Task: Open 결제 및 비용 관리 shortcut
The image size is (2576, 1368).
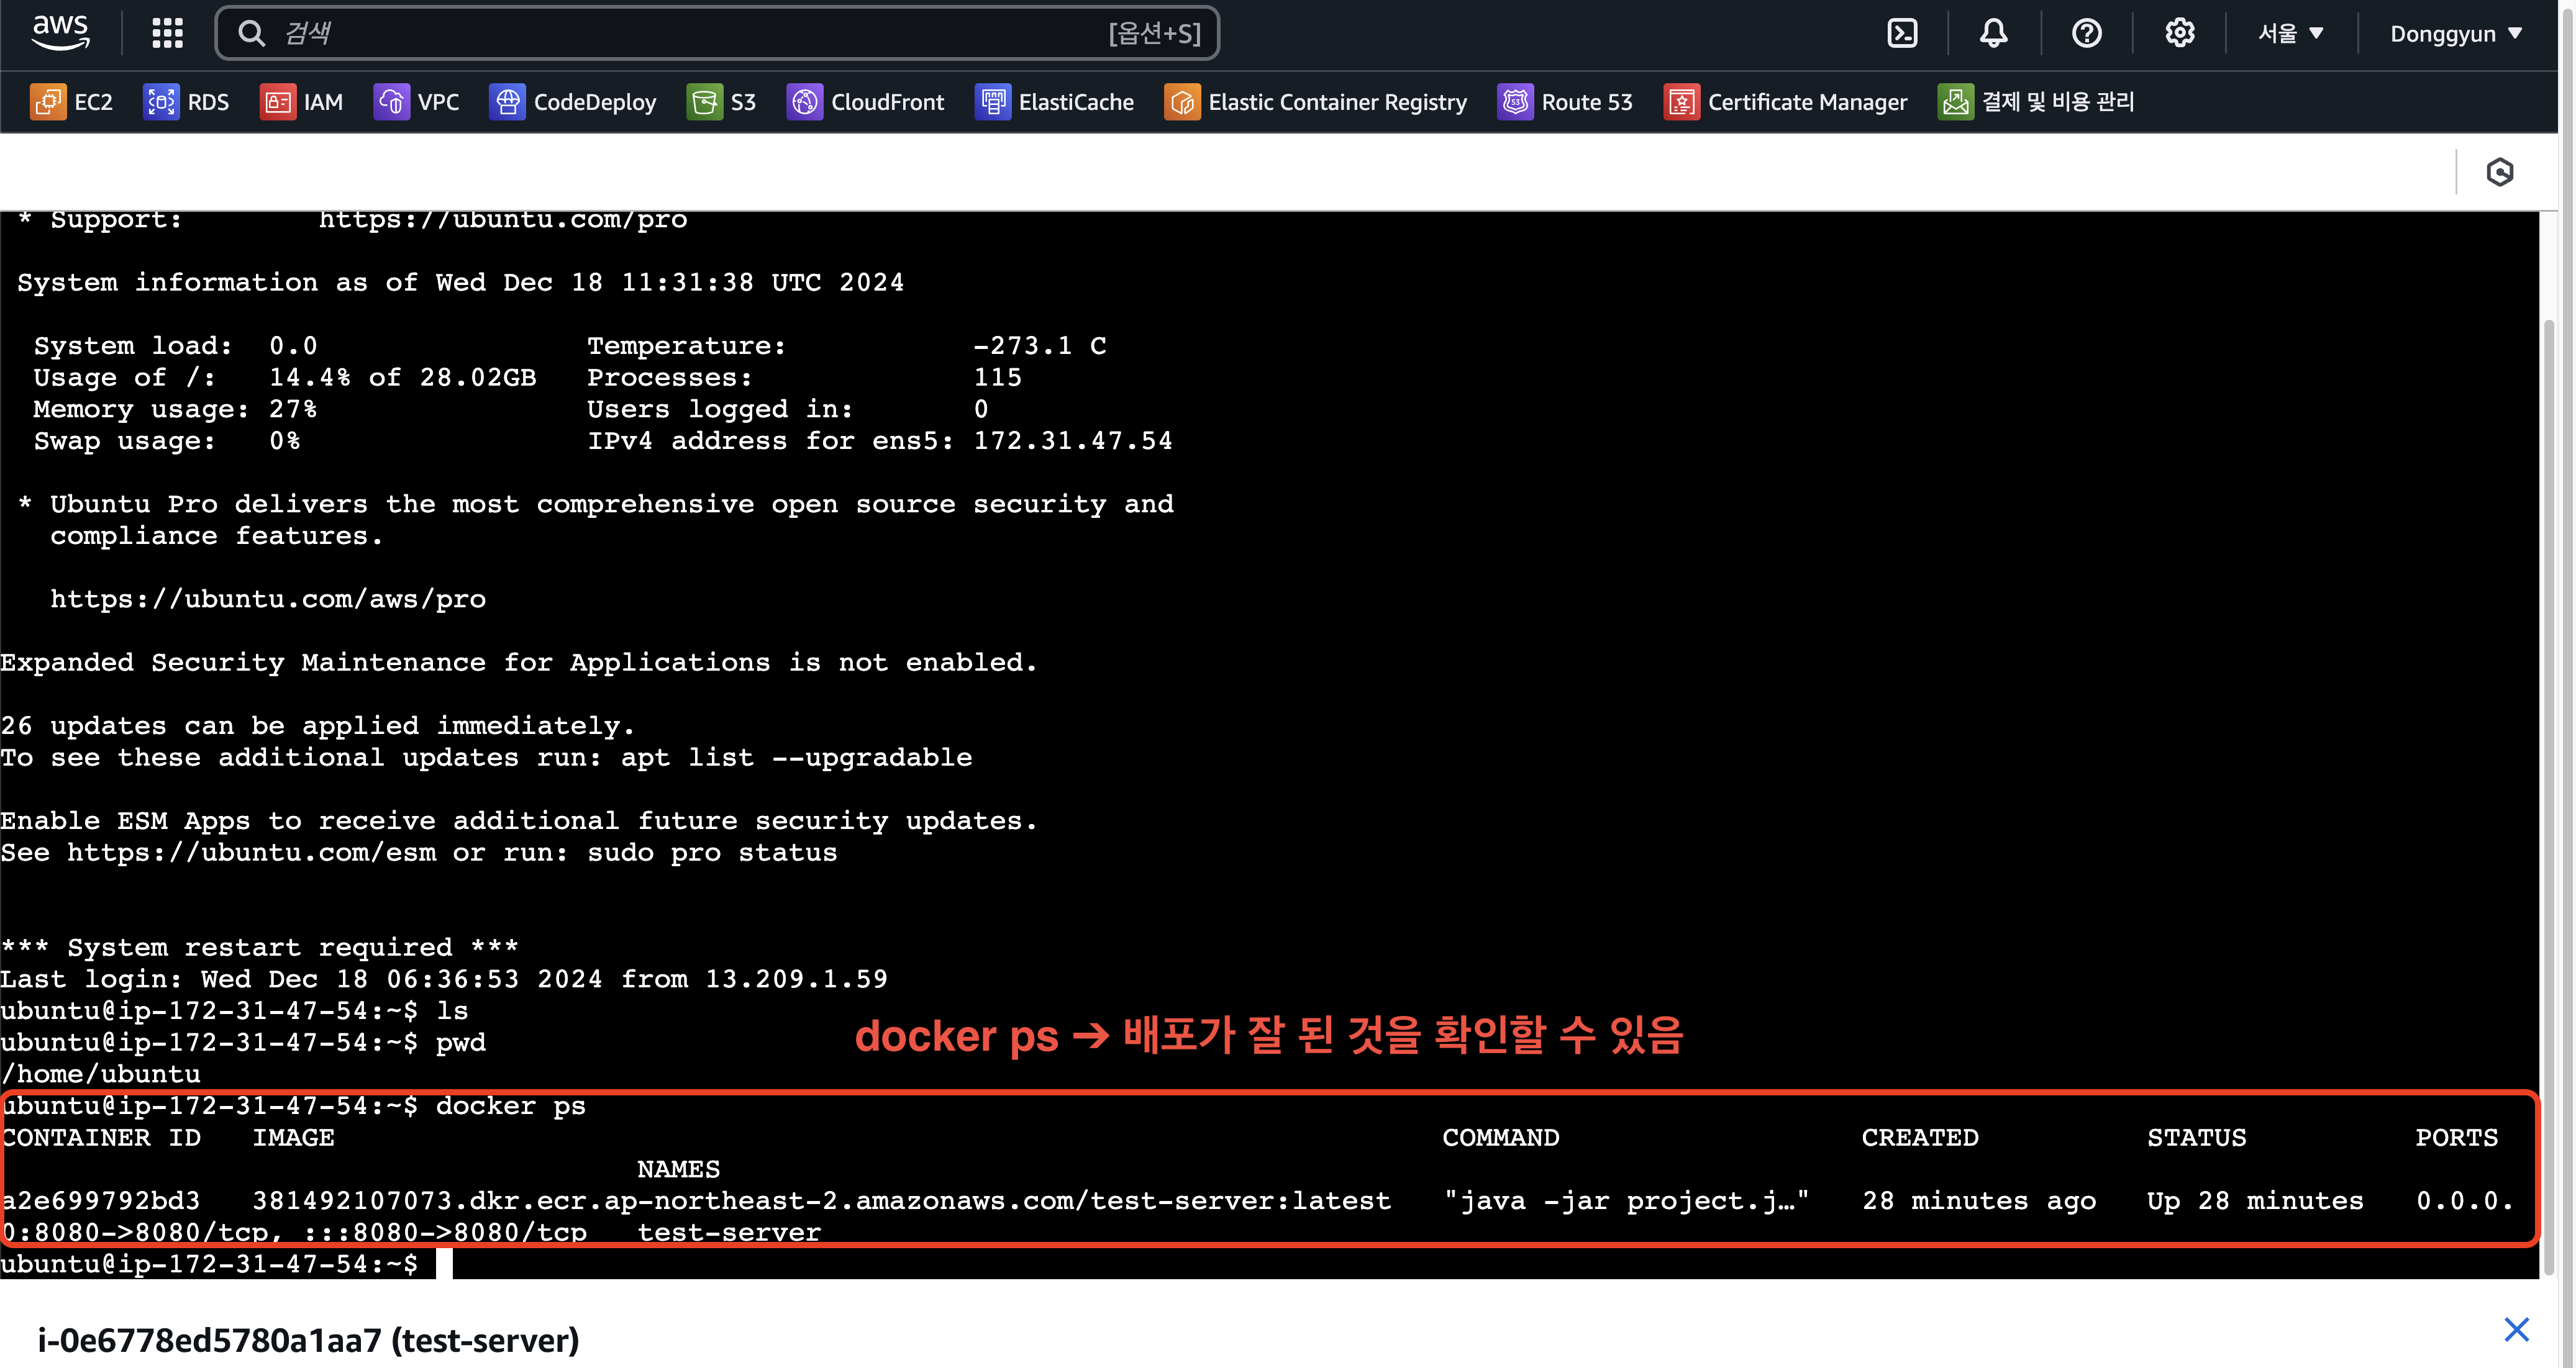Action: point(2036,102)
